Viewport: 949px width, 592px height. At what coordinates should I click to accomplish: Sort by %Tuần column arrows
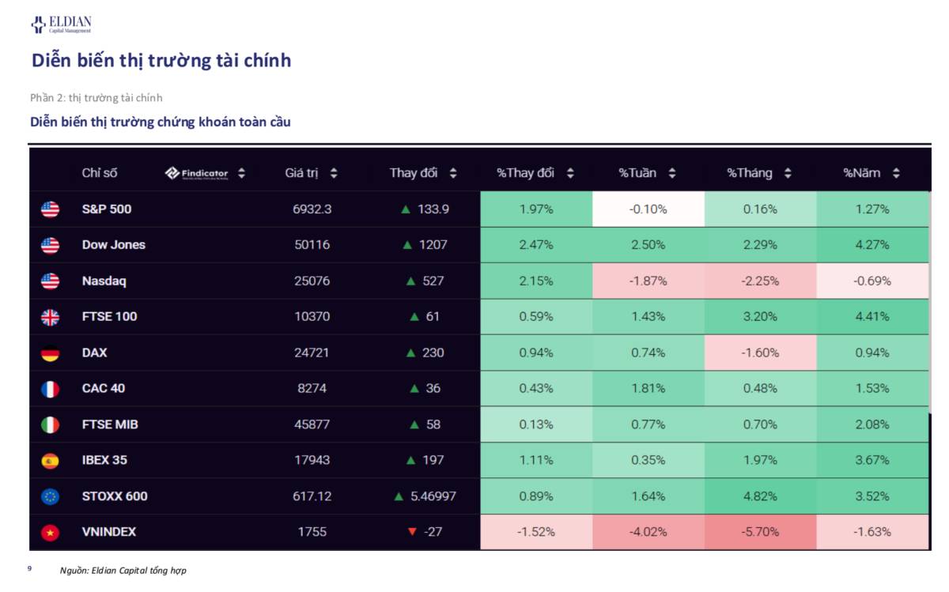tap(672, 173)
